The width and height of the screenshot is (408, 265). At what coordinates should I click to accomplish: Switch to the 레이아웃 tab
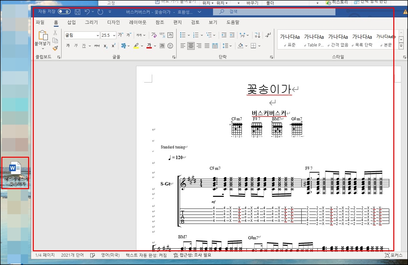pos(138,22)
